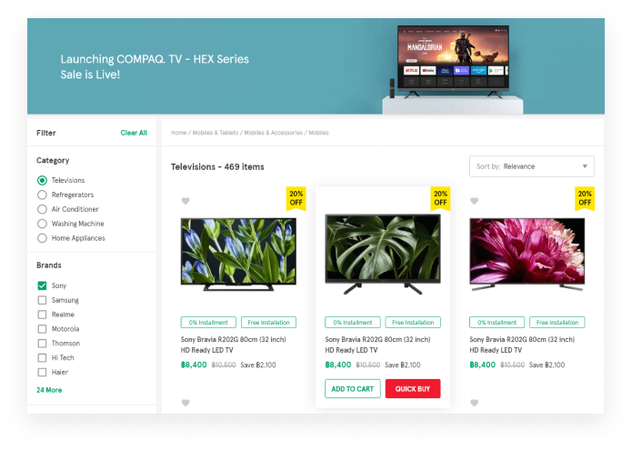The image size is (632, 450).
Task: Click Free Installation tag on first TV
Action: [268, 323]
